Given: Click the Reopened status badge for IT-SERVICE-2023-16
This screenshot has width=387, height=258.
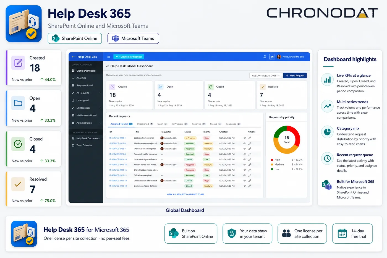Looking at the screenshot, I should [x=190, y=170].
